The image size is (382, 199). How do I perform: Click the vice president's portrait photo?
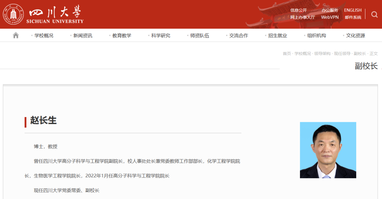pyautogui.click(x=328, y=150)
